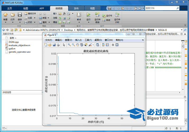189x132 pixels.
Task: Open the Save (保存) dropdown arrow
Action: 20,22
